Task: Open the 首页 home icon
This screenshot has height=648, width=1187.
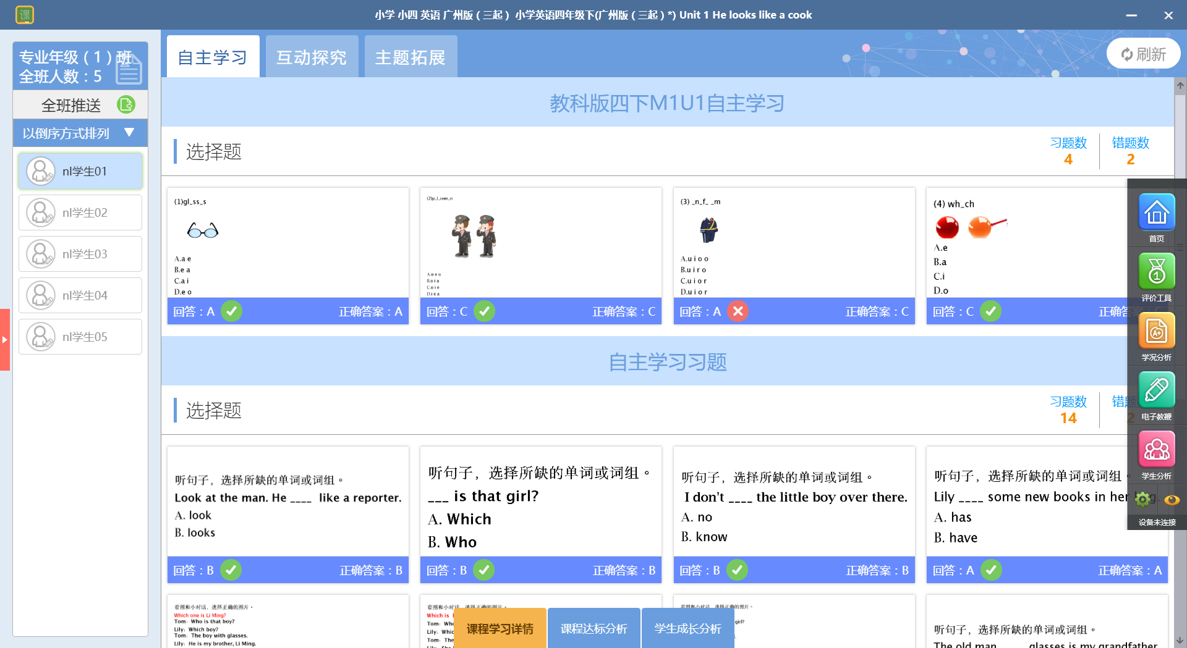Action: [1156, 213]
